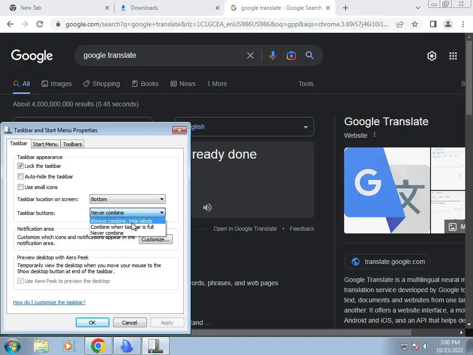Click the horizontal scrollbar right arrow

[461, 333]
